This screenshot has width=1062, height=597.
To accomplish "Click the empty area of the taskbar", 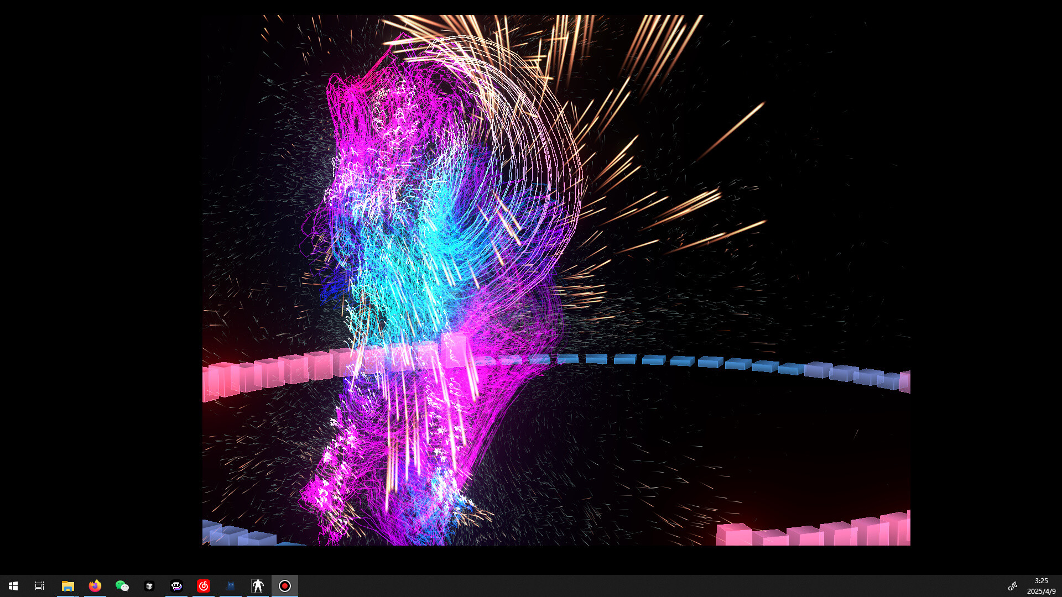I will pos(608,586).
